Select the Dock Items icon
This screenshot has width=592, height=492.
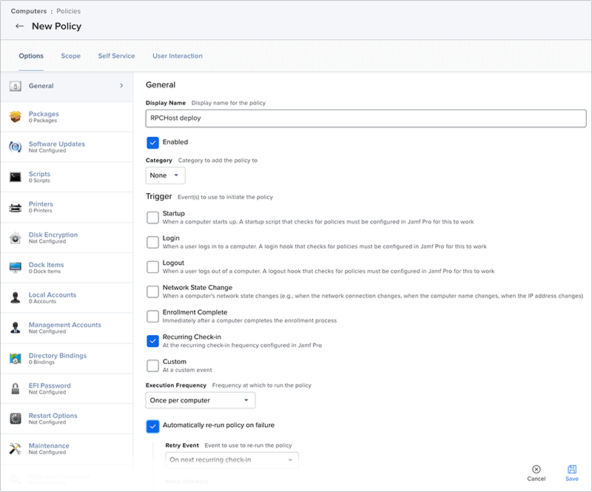[15, 268]
